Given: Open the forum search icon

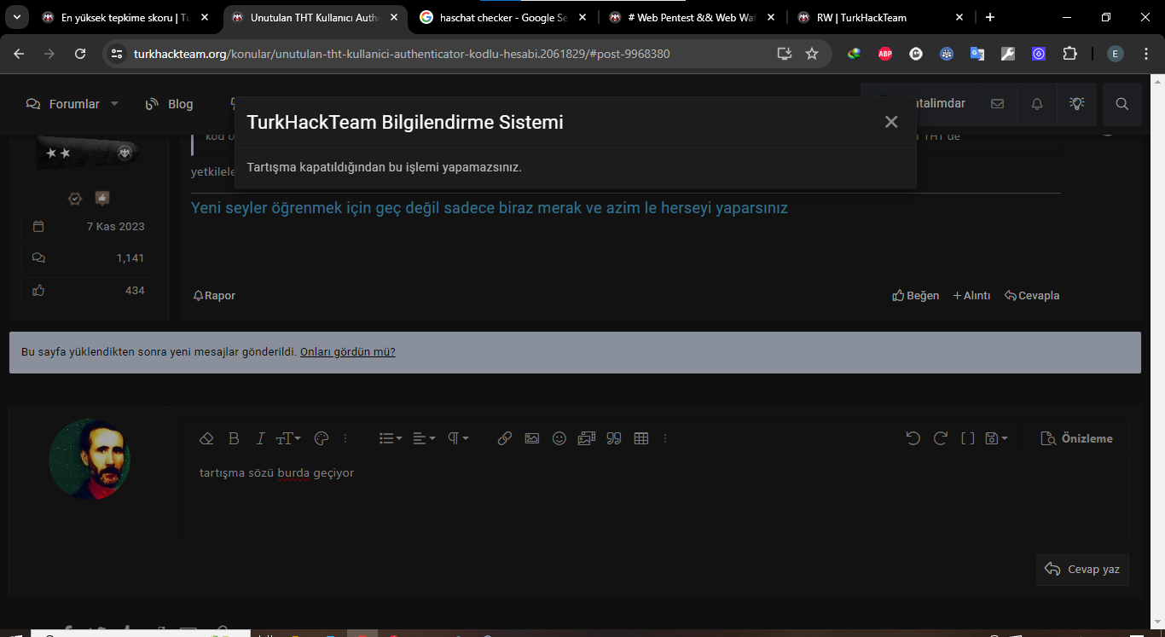Looking at the screenshot, I should 1122,104.
